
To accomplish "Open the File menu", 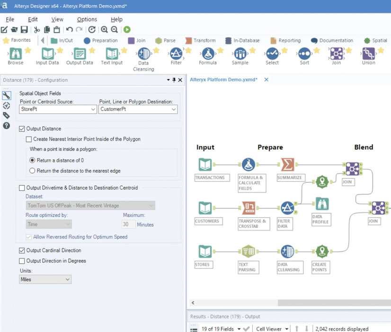I will [x=10, y=19].
